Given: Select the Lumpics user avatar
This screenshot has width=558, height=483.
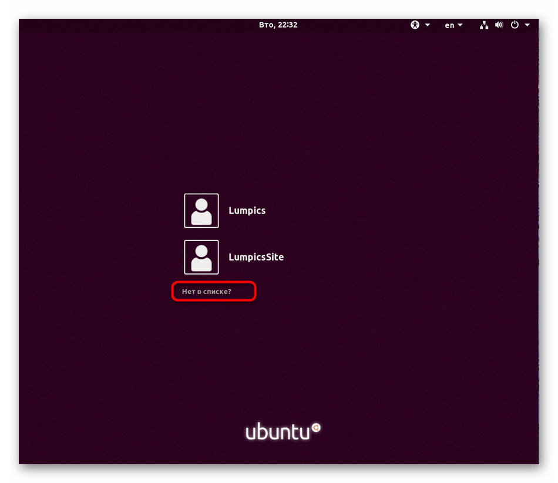Looking at the screenshot, I should 201,211.
